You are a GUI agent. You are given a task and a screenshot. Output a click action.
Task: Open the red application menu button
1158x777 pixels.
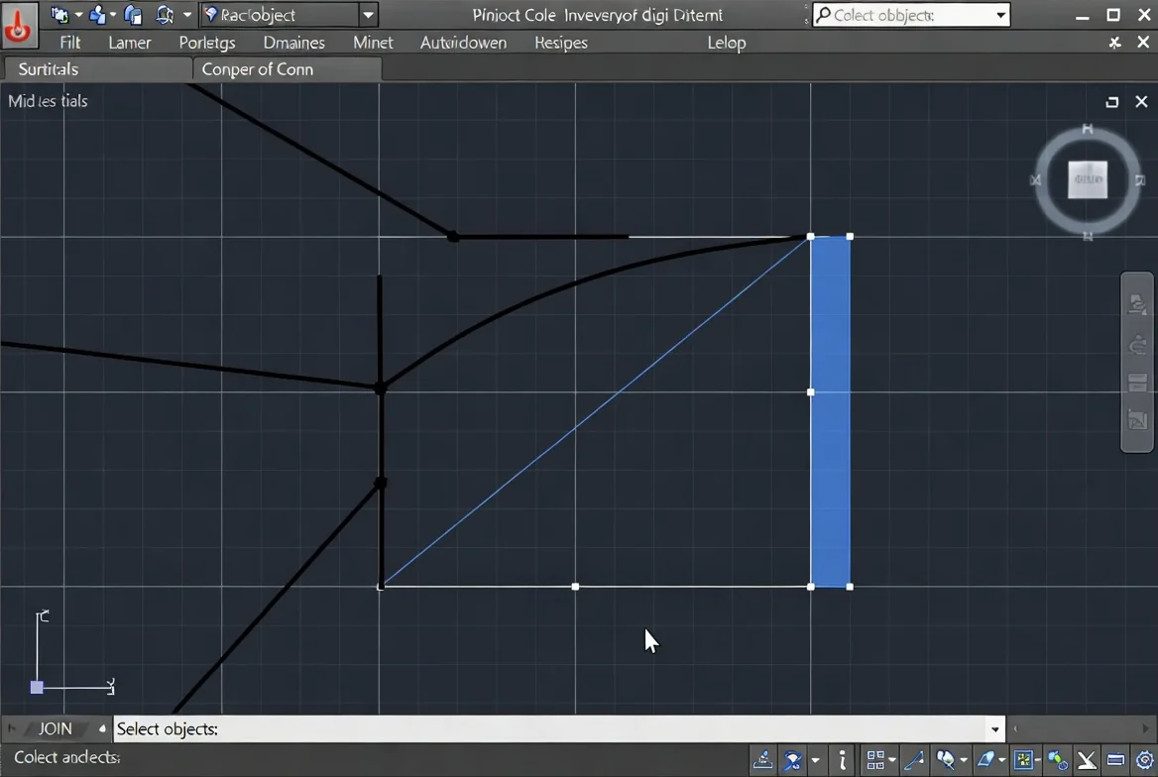pos(19,25)
